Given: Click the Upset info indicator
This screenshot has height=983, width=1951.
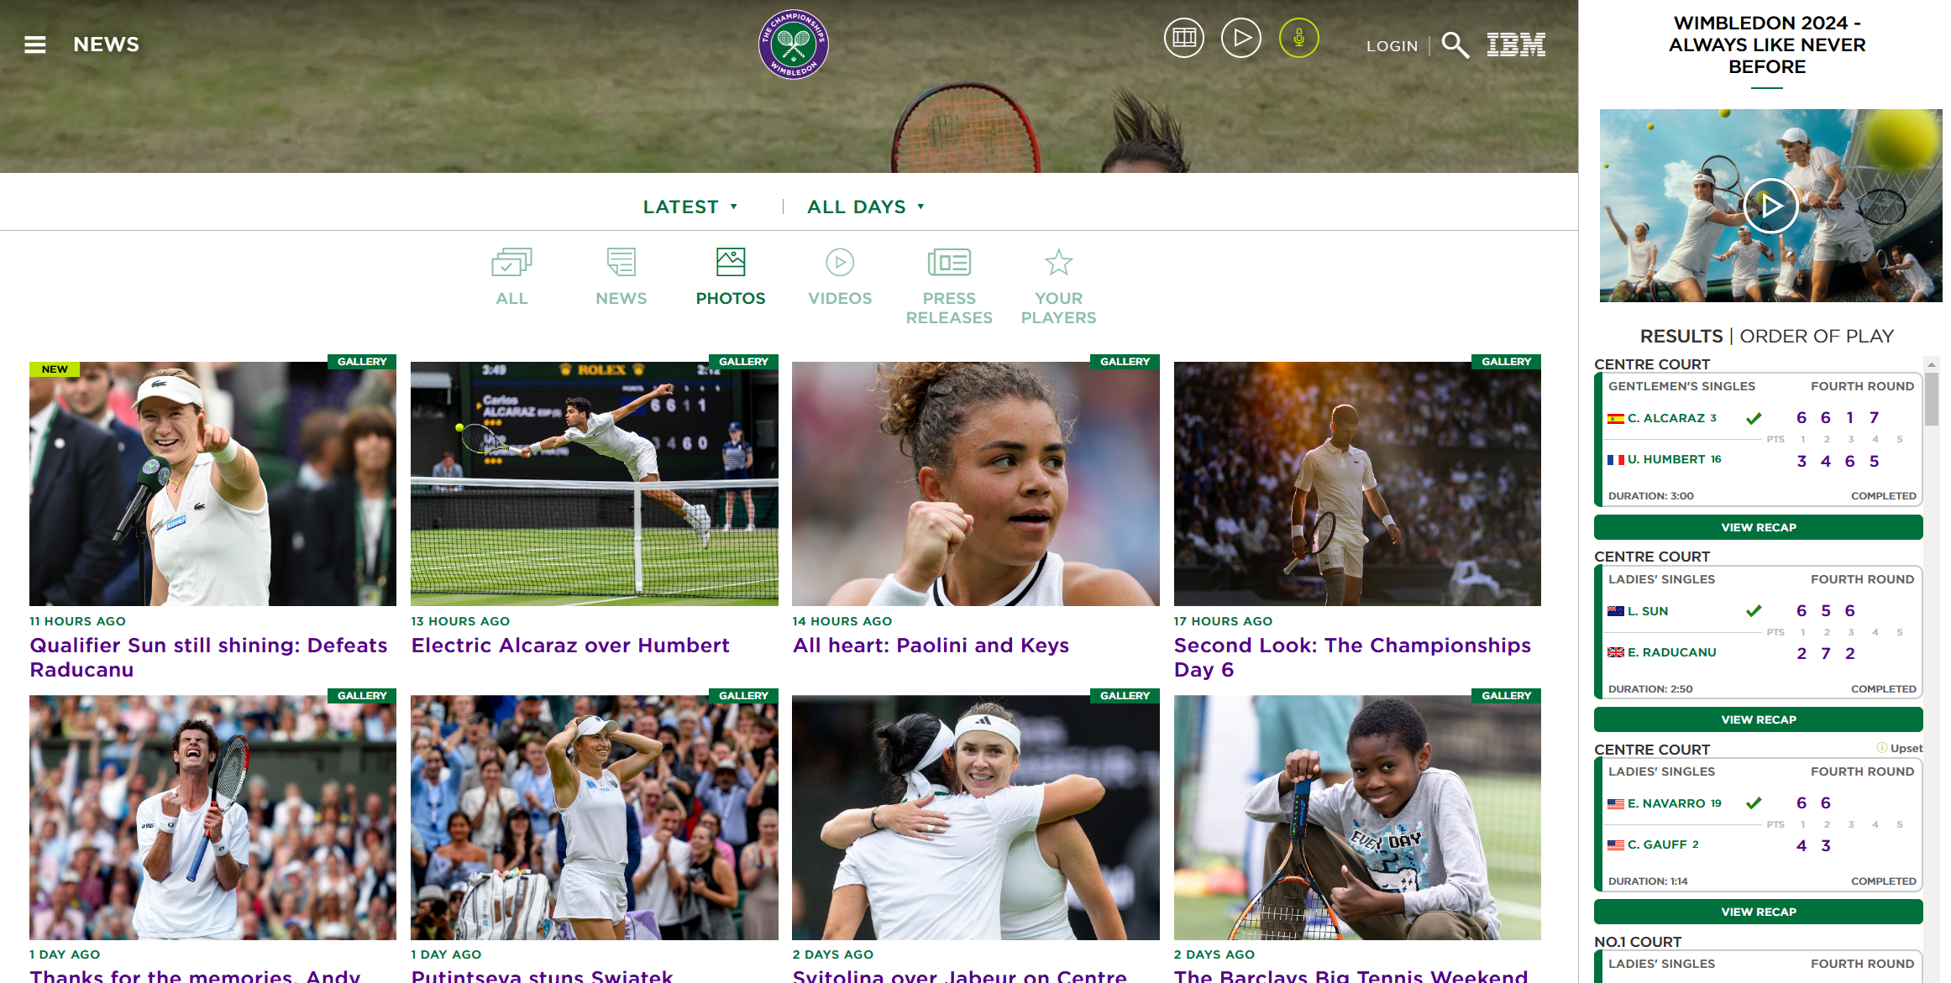Looking at the screenshot, I should pos(1899,748).
